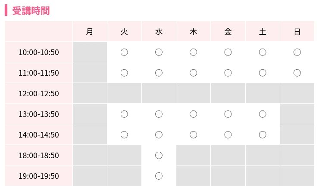Choose Sunday 10:00-10:50 slot circle
This screenshot has width=319, height=190.
pos(297,52)
